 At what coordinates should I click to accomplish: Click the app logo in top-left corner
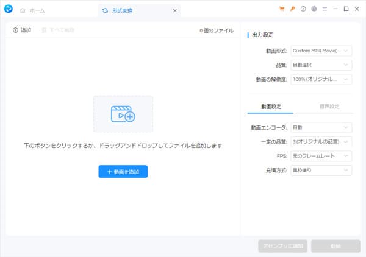pos(8,10)
